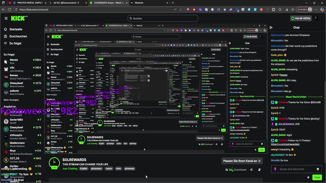
Task: Open Rhys Old School RuneScape channel
Action: click(x=22, y=152)
